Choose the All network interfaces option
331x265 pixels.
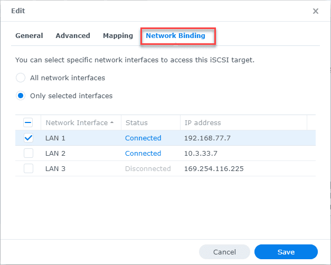coord(21,78)
